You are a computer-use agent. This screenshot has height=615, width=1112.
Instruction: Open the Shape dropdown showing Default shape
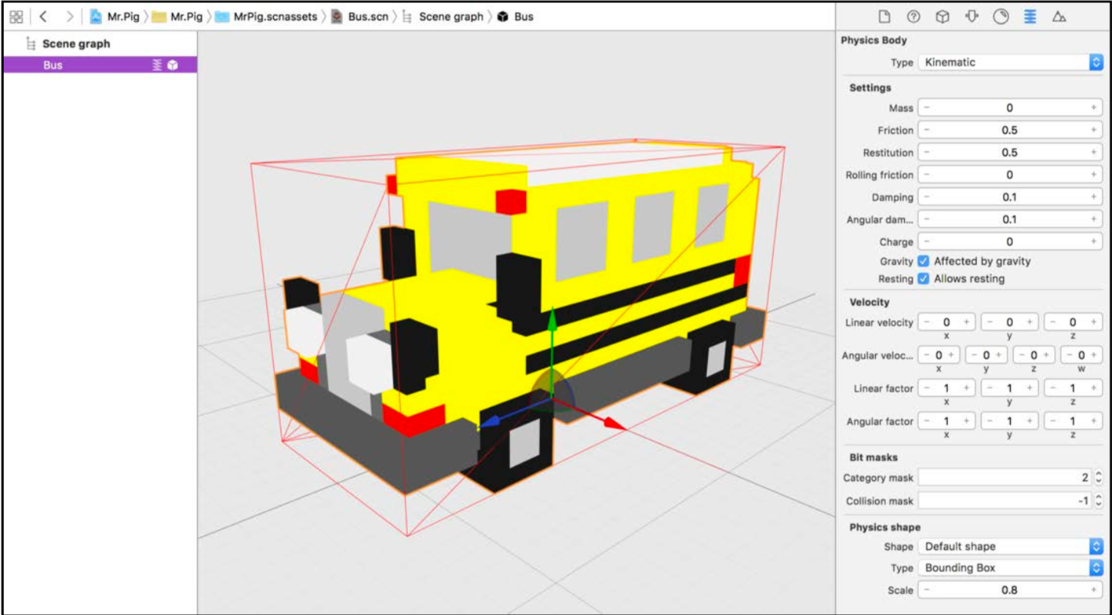[x=1011, y=547]
